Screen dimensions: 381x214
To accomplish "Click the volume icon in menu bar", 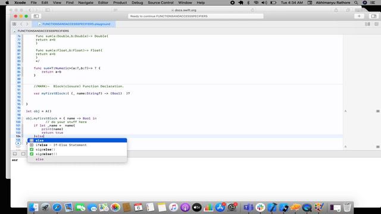I will 264,2.
